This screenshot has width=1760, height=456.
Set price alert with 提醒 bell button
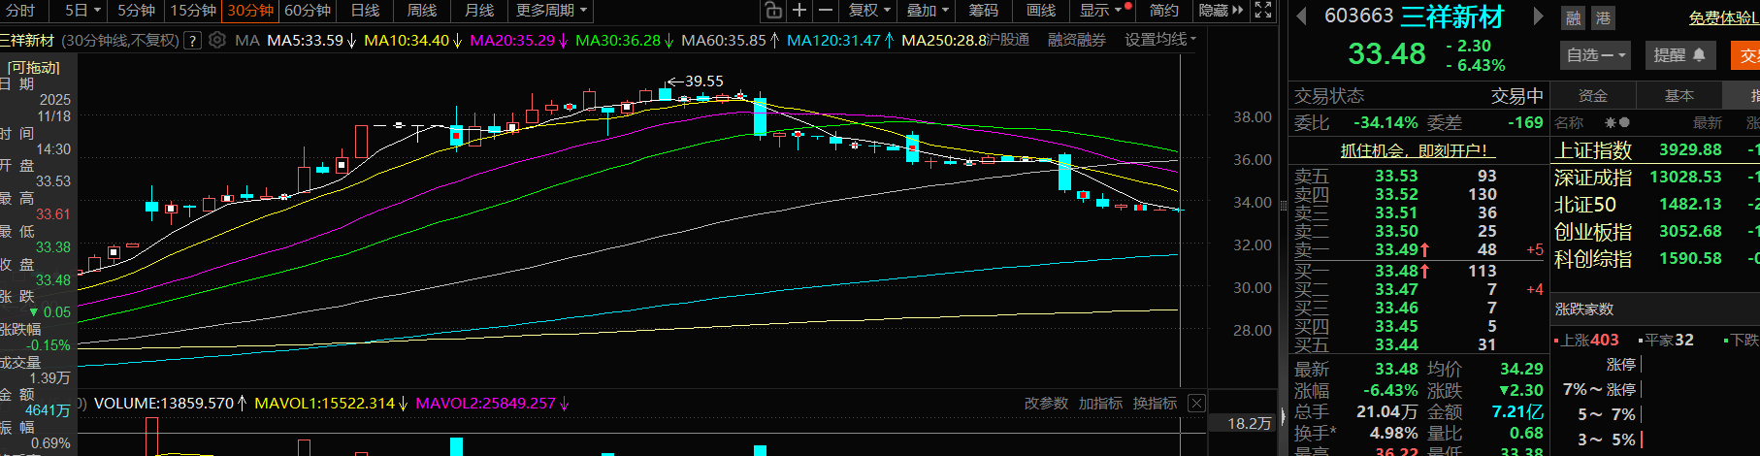point(1679,55)
